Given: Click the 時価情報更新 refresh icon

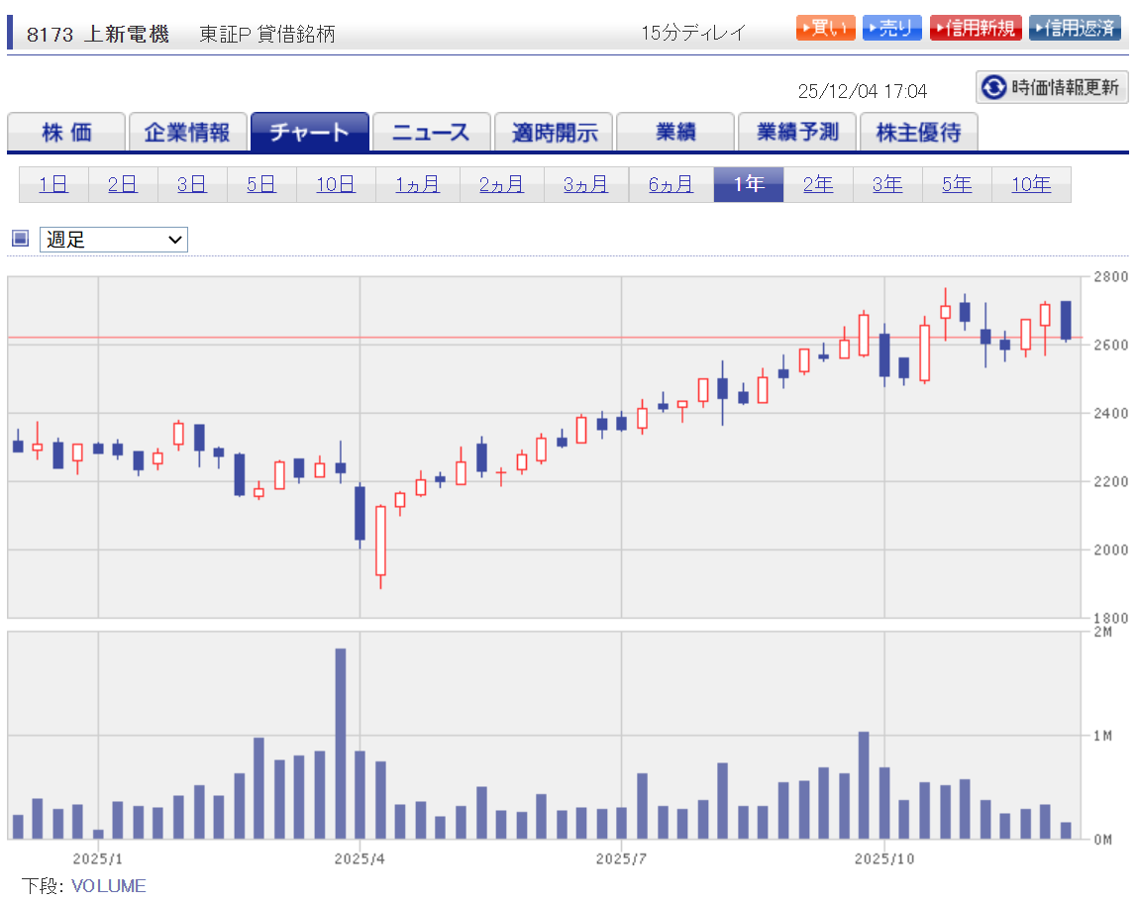Looking at the screenshot, I should [x=992, y=87].
